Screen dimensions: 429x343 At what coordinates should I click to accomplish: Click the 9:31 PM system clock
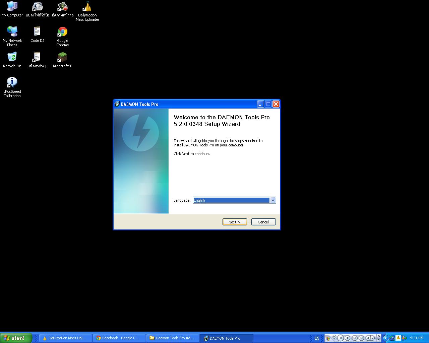pyautogui.click(x=417, y=338)
